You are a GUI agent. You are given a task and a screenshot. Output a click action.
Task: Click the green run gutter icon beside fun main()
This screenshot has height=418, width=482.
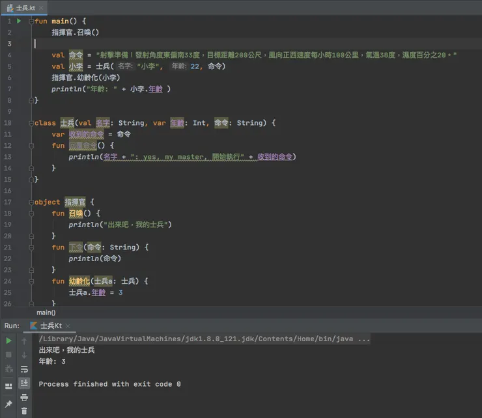[19, 21]
